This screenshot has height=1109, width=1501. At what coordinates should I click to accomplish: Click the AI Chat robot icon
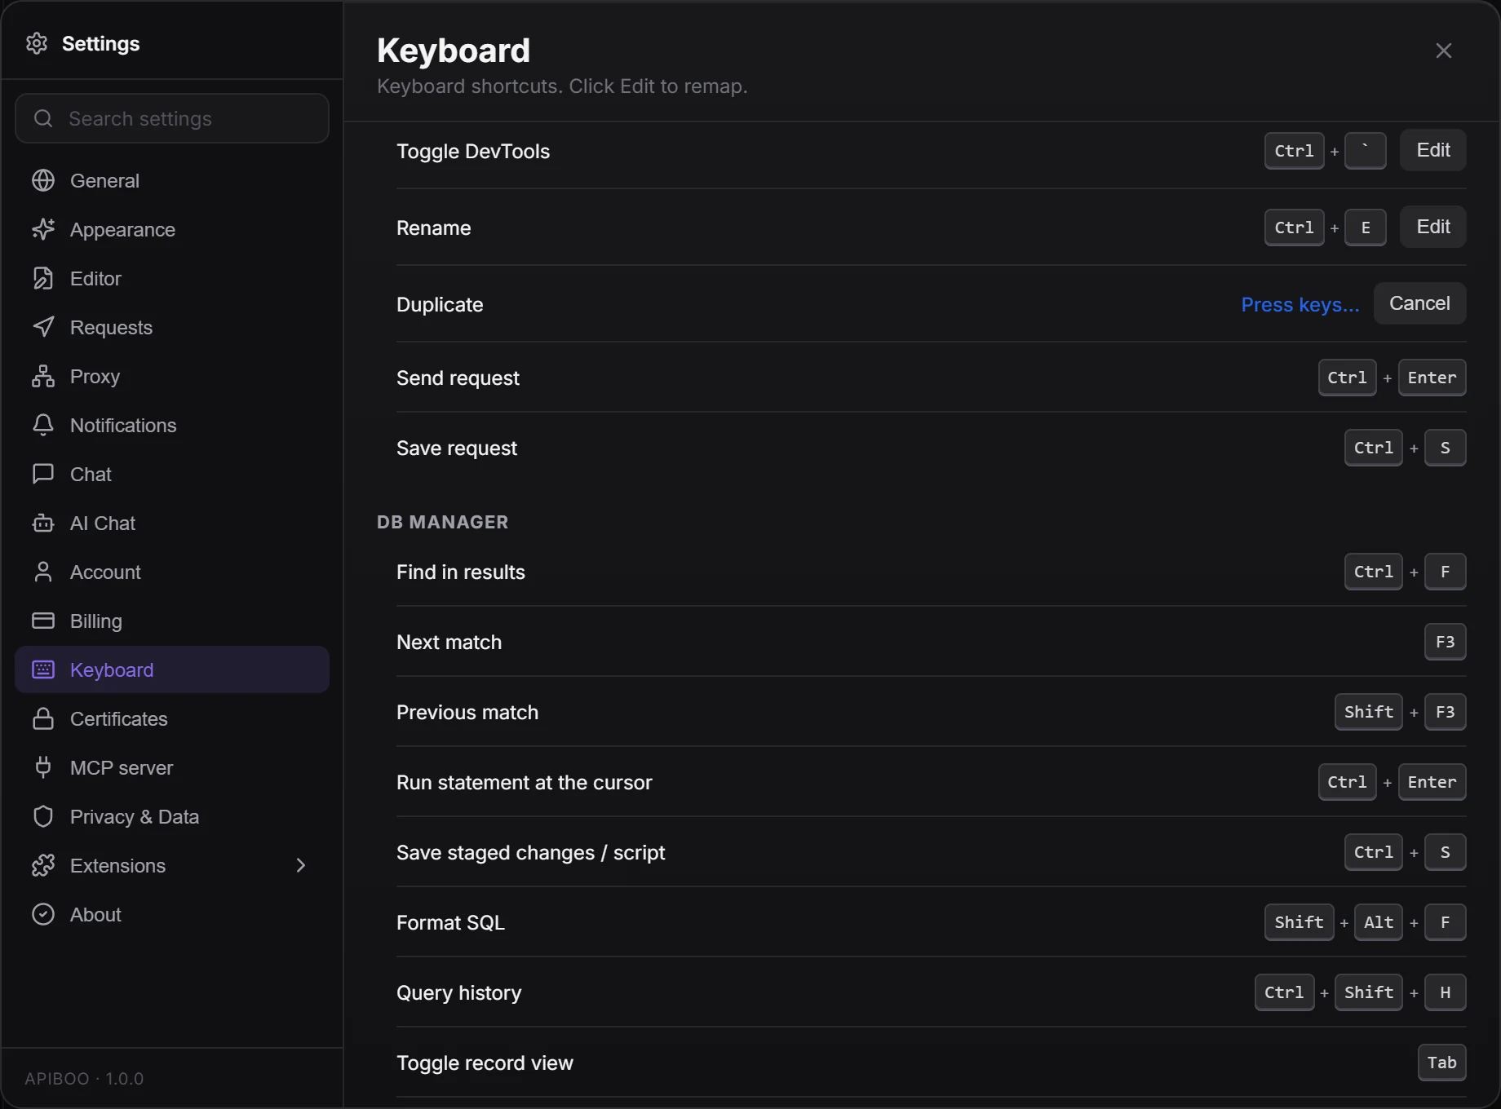pyautogui.click(x=43, y=523)
